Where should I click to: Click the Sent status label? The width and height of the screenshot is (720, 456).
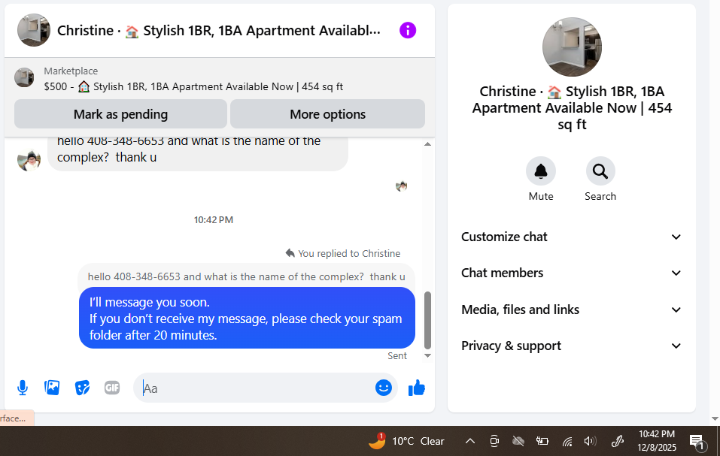click(396, 356)
